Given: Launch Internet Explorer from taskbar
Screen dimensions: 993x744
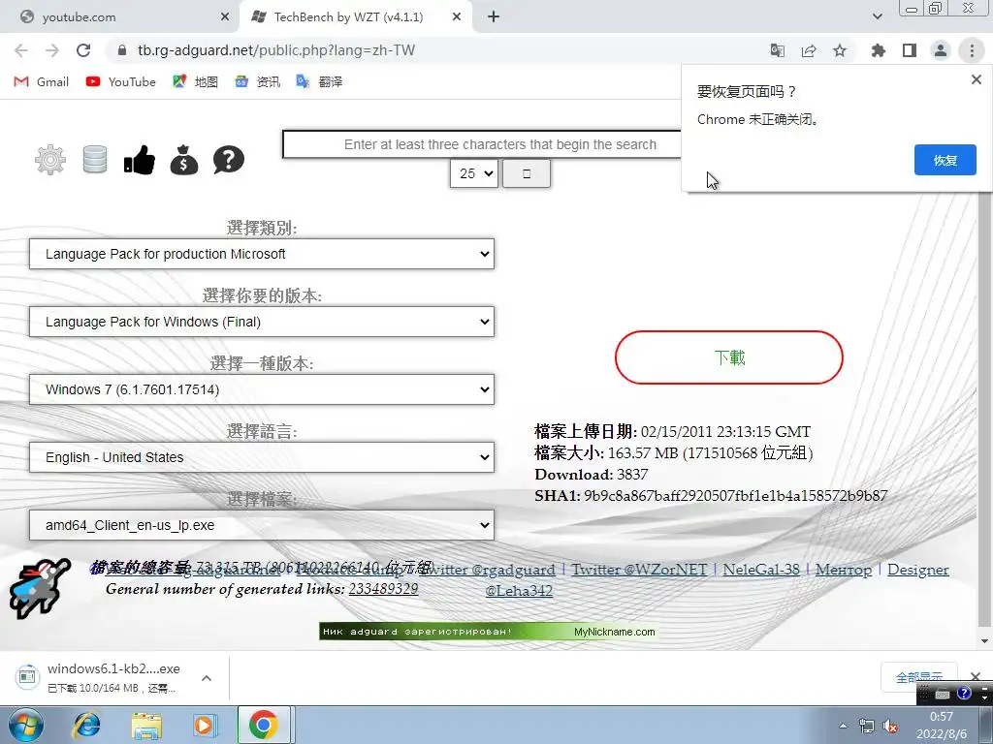Looking at the screenshot, I should click(86, 725).
